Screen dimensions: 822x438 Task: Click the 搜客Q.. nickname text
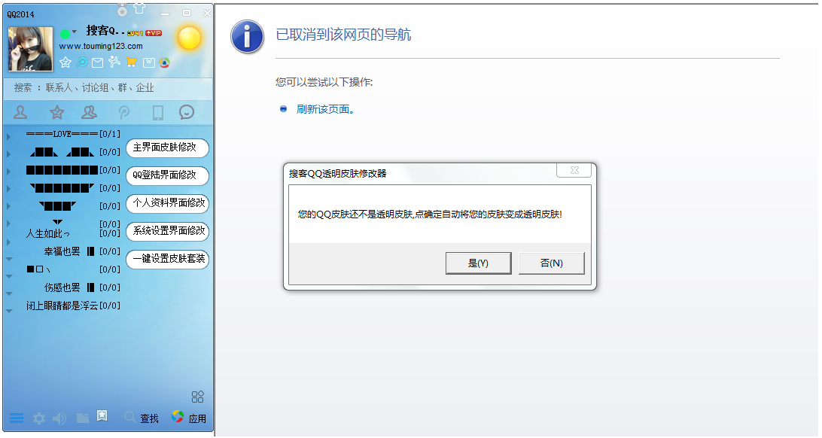click(105, 31)
